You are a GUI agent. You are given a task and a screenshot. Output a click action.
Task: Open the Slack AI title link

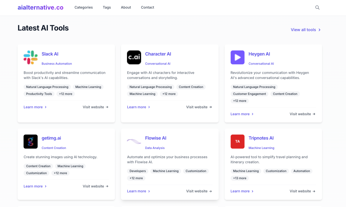pyautogui.click(x=50, y=54)
